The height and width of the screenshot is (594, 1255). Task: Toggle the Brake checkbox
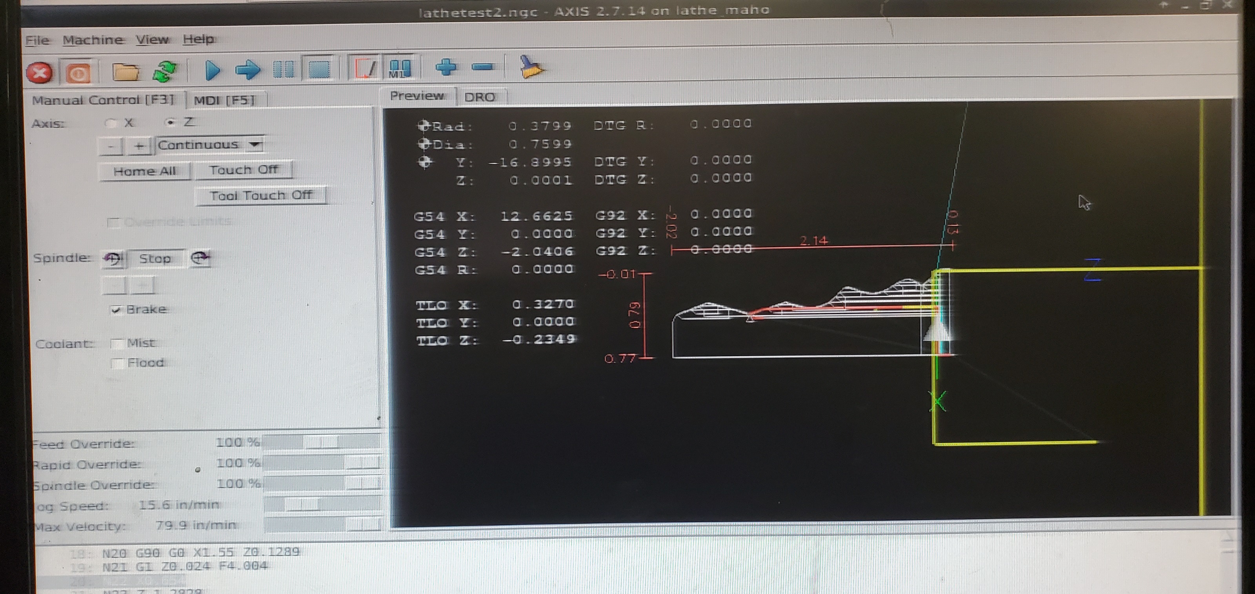[115, 310]
